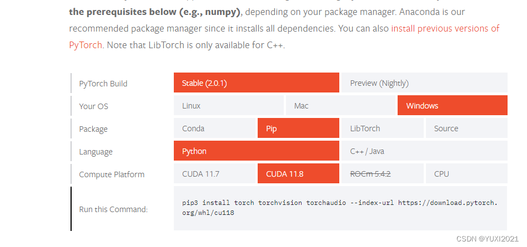Select CPU compute platform

[x=466, y=174]
